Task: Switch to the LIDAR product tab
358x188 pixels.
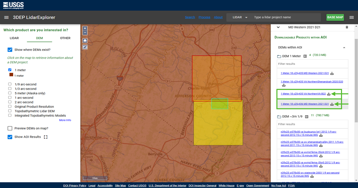Action: [14, 38]
